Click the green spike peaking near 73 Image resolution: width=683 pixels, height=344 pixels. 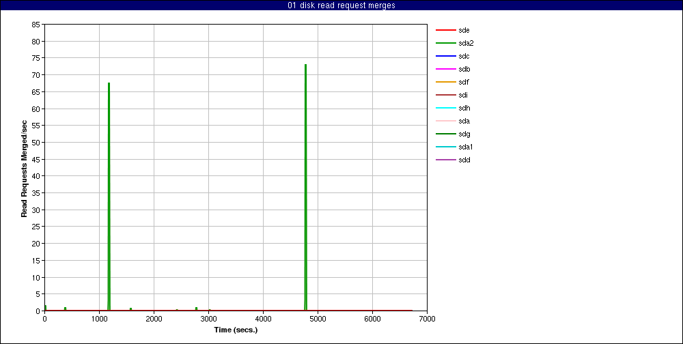point(306,187)
